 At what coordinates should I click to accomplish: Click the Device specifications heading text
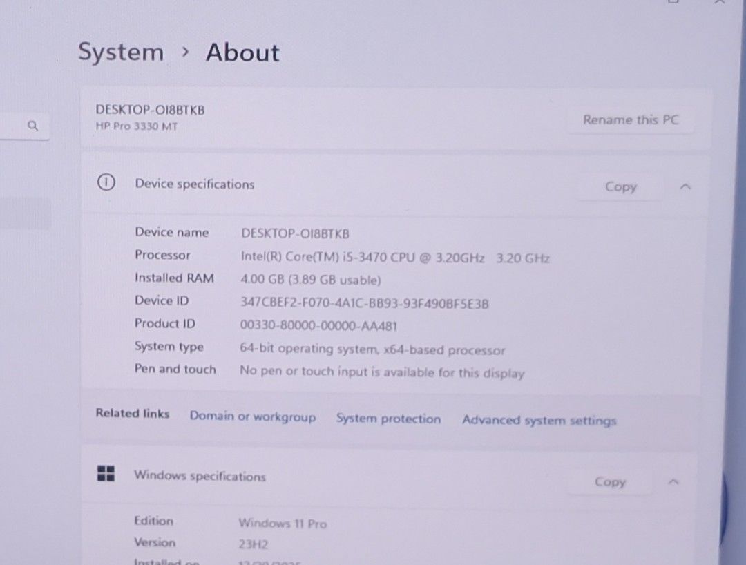[x=194, y=184]
